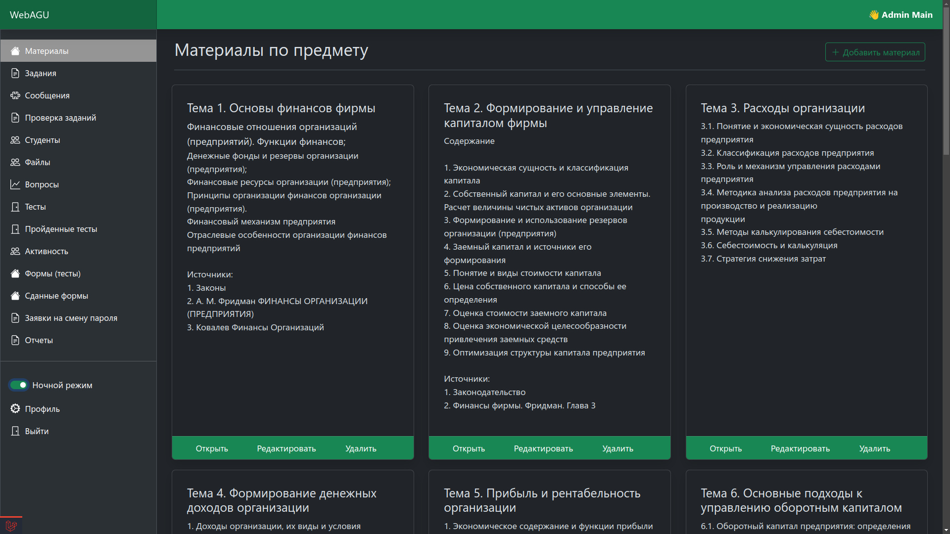This screenshot has height=534, width=950.
Task: Click the Добавить материал button
Action: click(875, 52)
